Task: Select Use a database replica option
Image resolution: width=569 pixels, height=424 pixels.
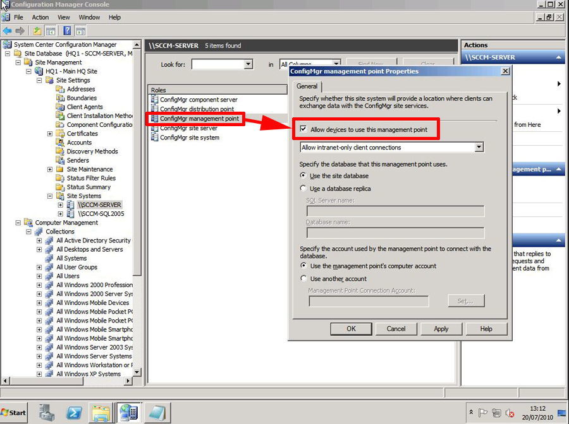Action: coord(303,188)
